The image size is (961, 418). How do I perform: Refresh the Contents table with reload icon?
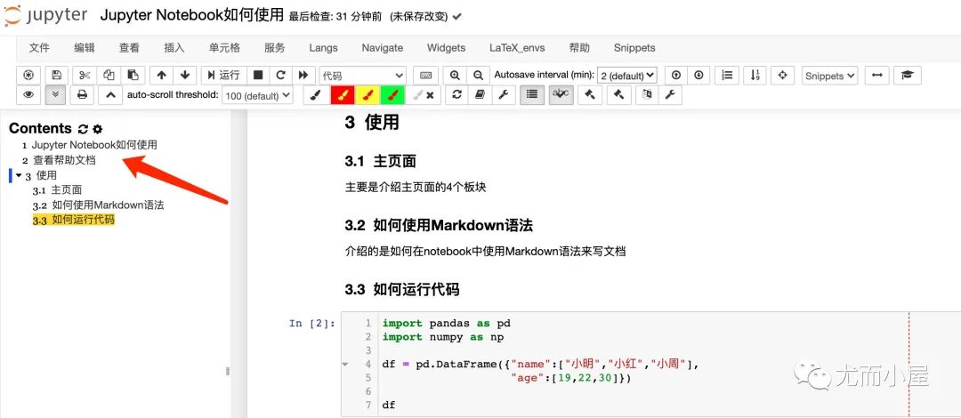pyautogui.click(x=84, y=129)
